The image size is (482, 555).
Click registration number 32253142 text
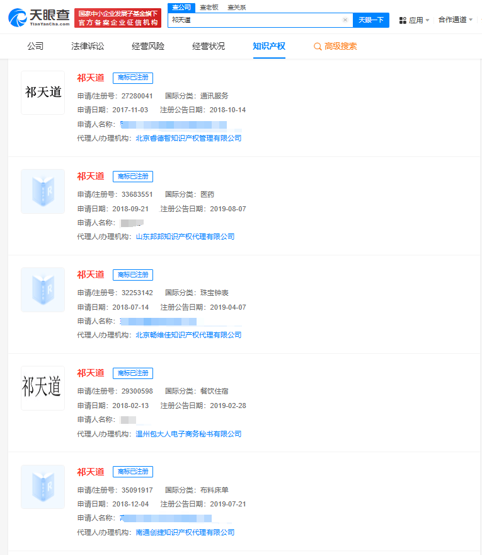pos(137,293)
